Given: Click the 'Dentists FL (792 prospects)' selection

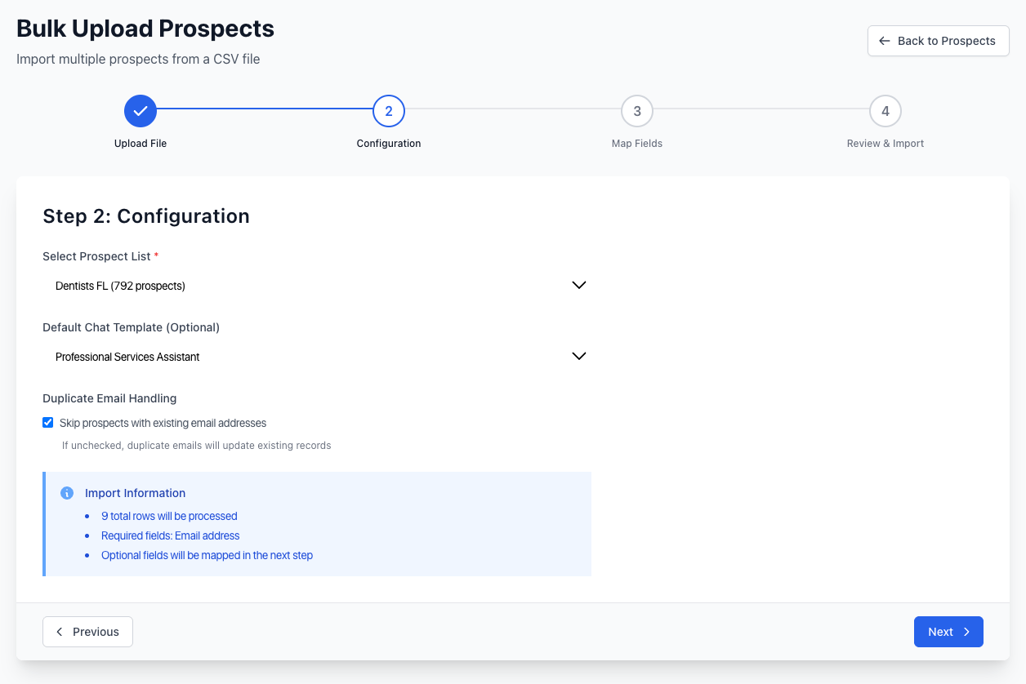Looking at the screenshot, I should tap(120, 286).
